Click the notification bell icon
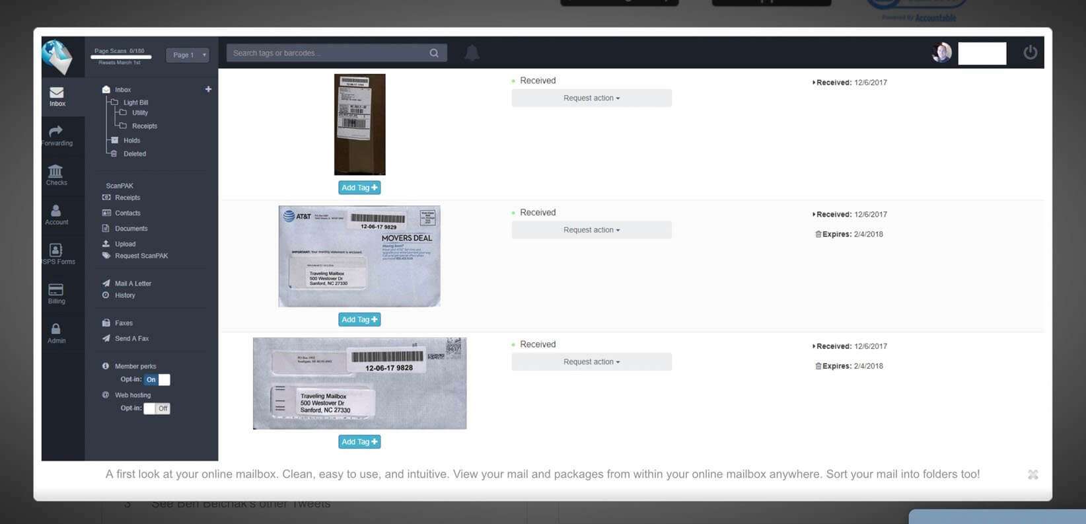This screenshot has height=524, width=1086. coord(472,53)
